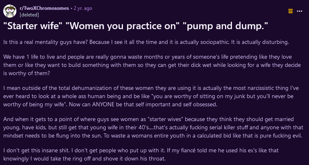Visit the r/TwoXChromosomes subreddit link

coord(44,8)
